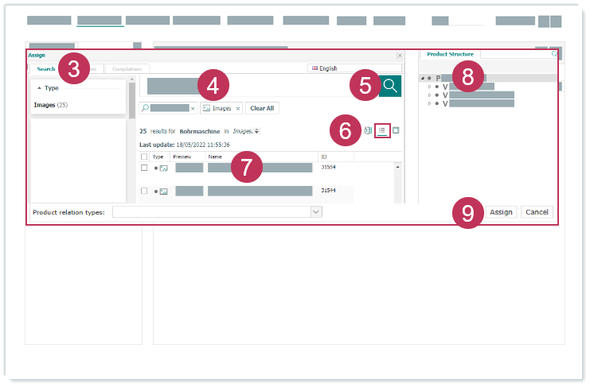The height and width of the screenshot is (387, 590).
Task: Check the box for item 31544
Action: coord(143,192)
